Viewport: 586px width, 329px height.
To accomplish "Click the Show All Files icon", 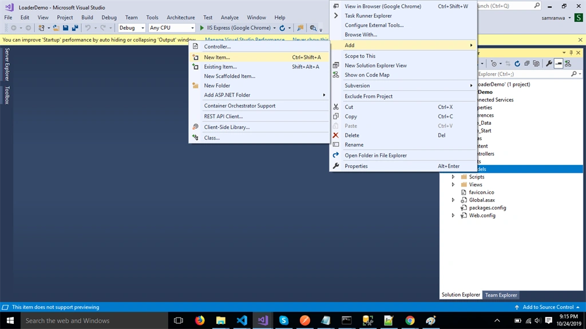I will (536, 64).
